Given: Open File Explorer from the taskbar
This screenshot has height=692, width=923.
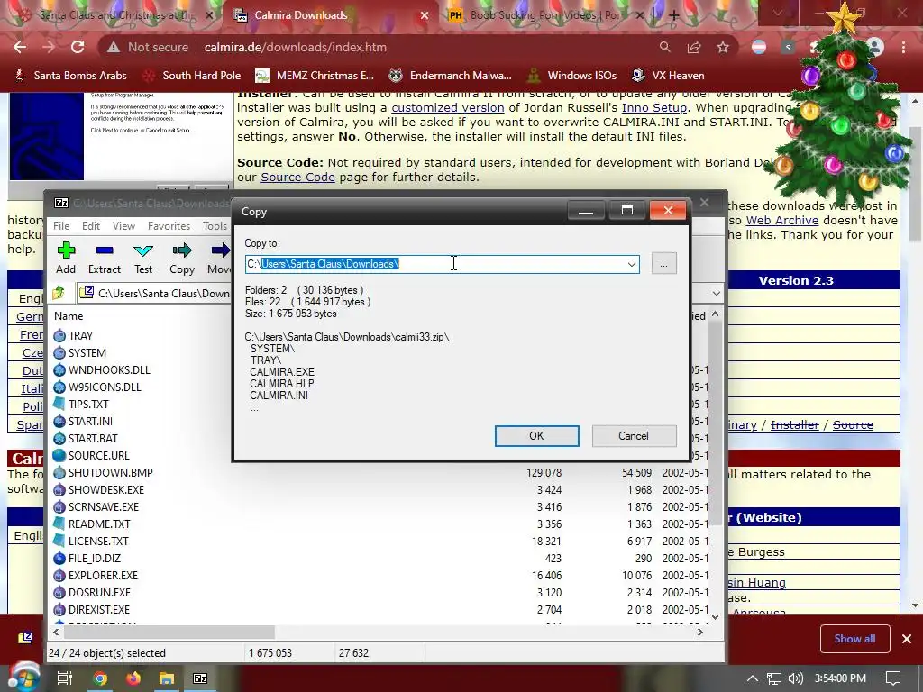Looking at the screenshot, I should click(x=167, y=678).
